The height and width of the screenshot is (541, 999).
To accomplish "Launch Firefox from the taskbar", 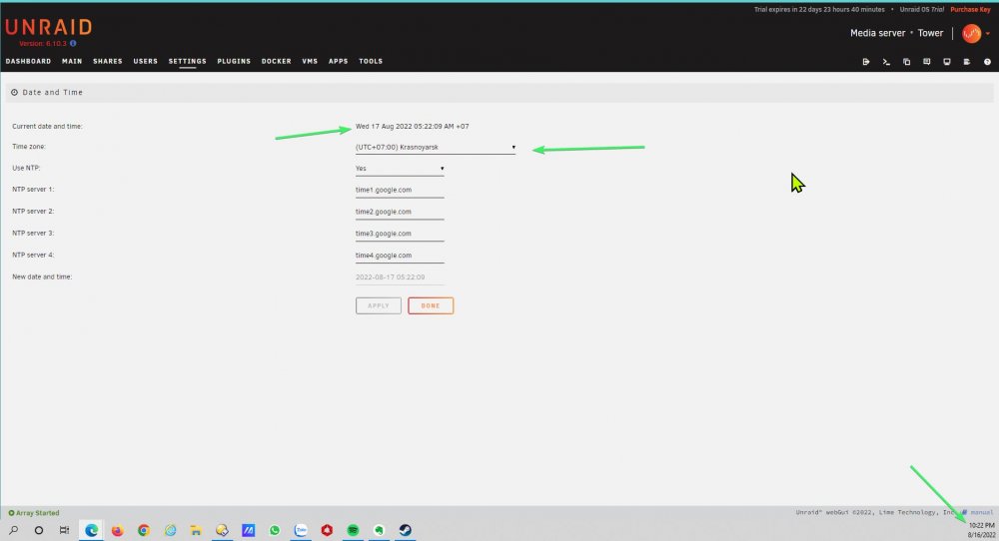I will click(117, 530).
